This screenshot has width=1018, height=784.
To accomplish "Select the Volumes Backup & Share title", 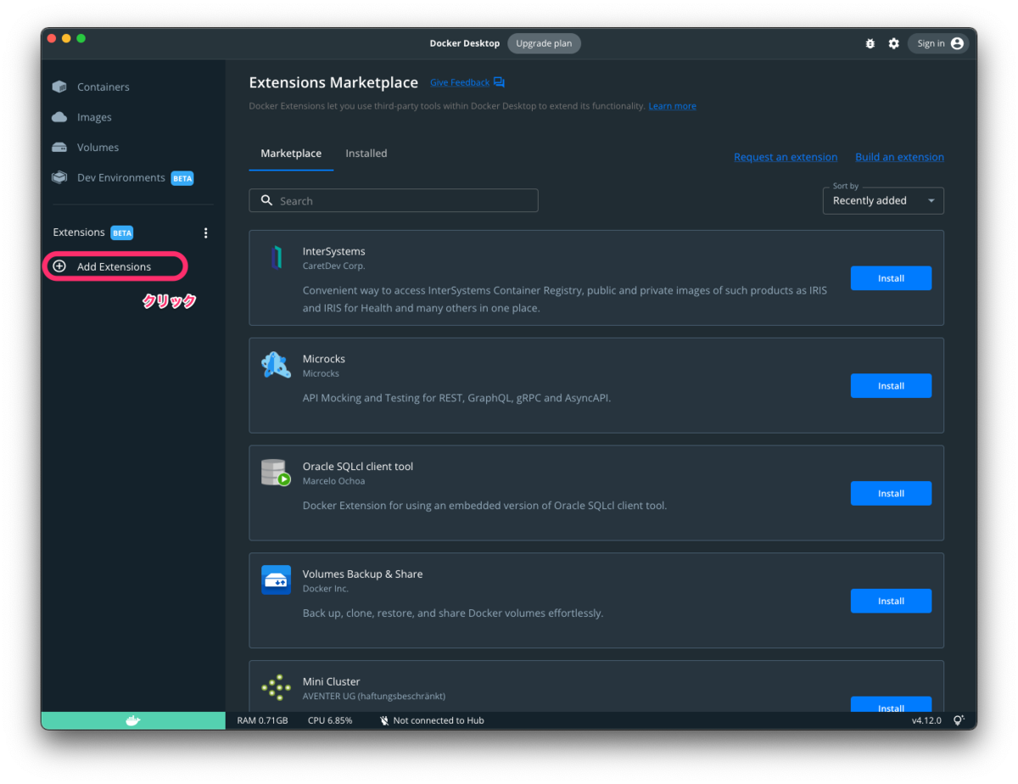I will click(362, 574).
